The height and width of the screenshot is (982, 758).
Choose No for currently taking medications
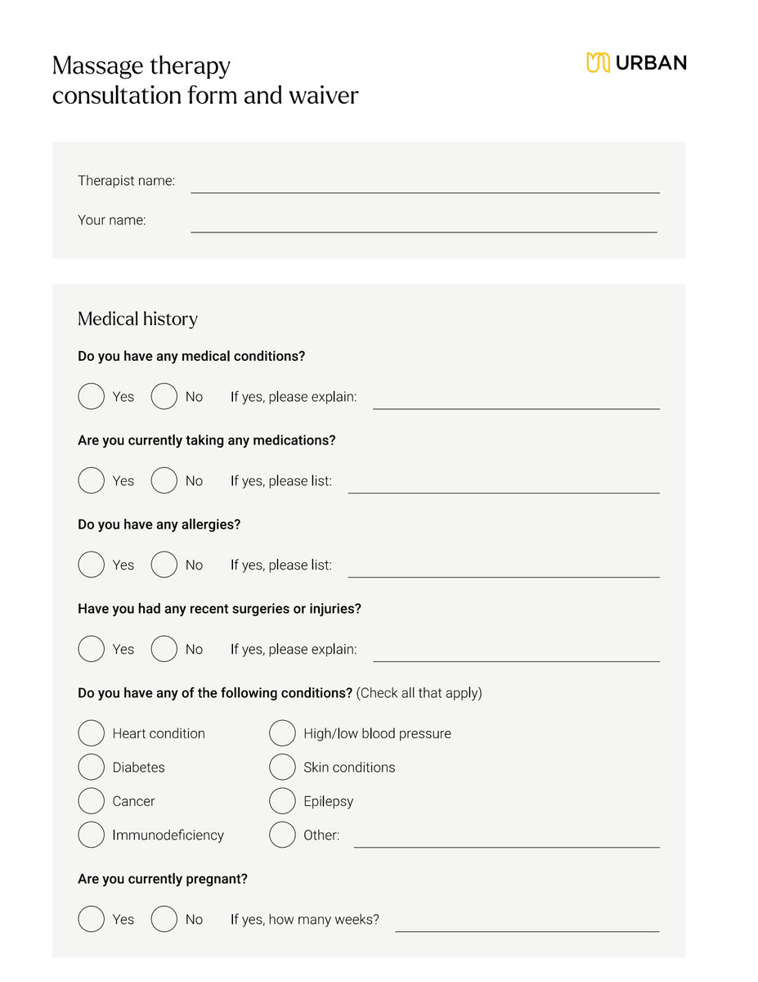pyautogui.click(x=164, y=480)
